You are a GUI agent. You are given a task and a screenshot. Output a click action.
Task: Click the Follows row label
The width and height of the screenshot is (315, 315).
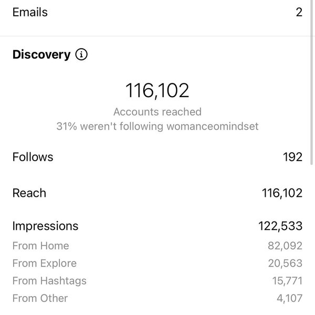(33, 157)
